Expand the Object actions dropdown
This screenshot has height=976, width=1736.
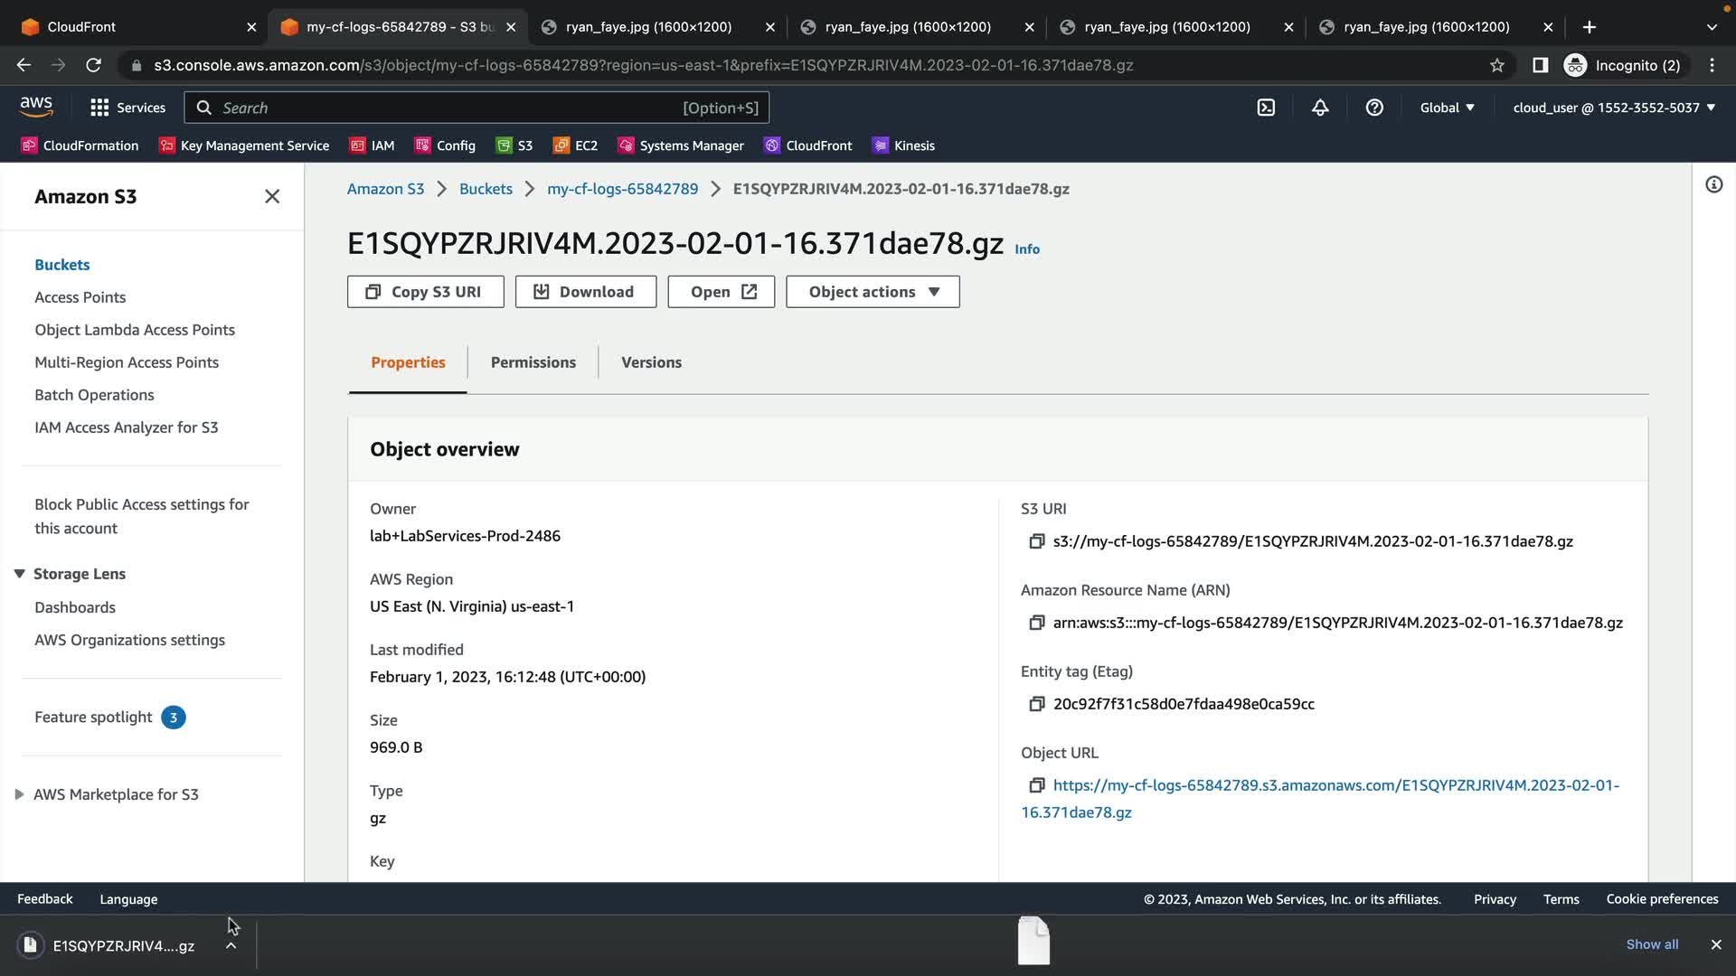pyautogui.click(x=873, y=292)
